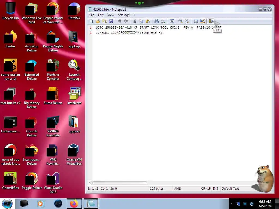This screenshot has height=209, width=279.
Task: Click the setup.exe -s line of text
Action: [129, 33]
